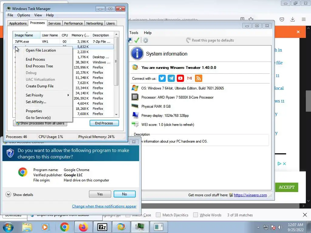Click the volume speaker tray icon
The height and width of the screenshot is (233, 311).
click(x=280, y=227)
